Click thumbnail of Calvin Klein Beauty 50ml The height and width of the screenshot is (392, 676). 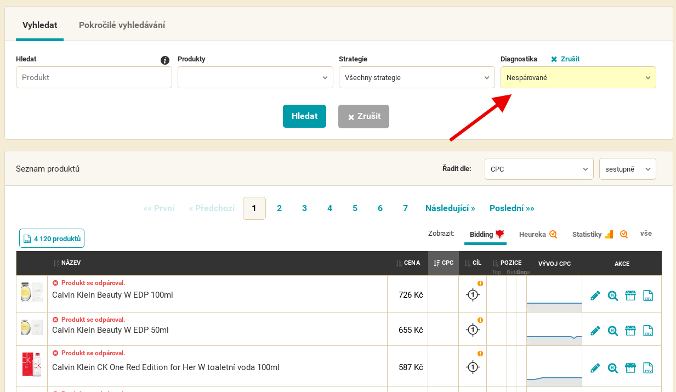(32, 328)
